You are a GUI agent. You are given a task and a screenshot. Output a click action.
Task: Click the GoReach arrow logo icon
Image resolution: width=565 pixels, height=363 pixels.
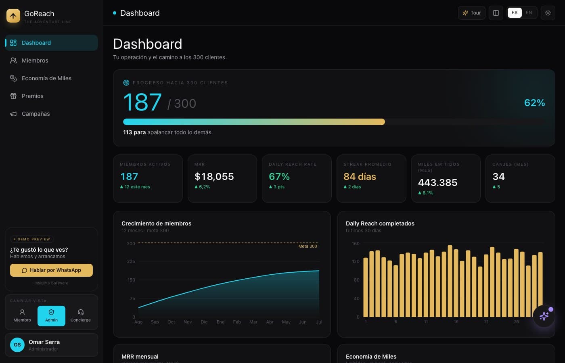point(13,16)
